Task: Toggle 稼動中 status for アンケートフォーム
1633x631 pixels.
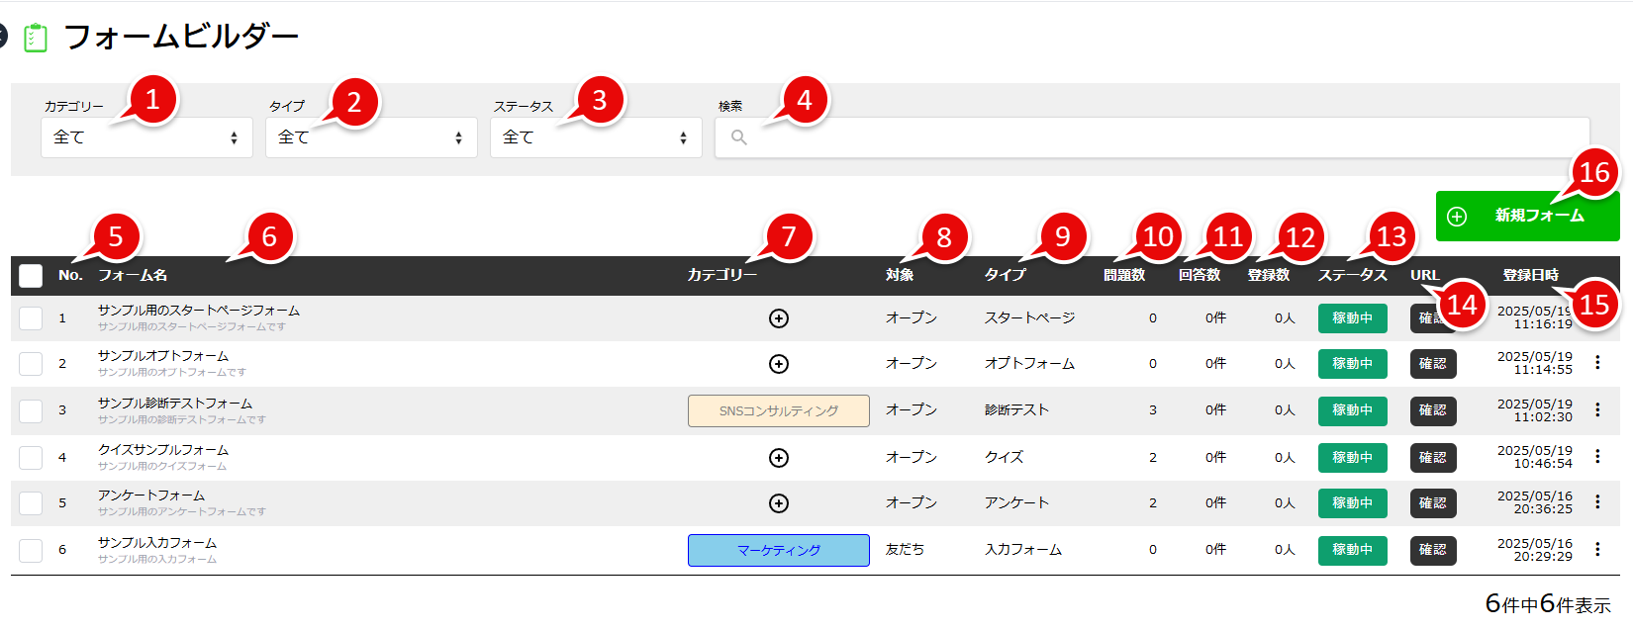Action: pos(1352,503)
